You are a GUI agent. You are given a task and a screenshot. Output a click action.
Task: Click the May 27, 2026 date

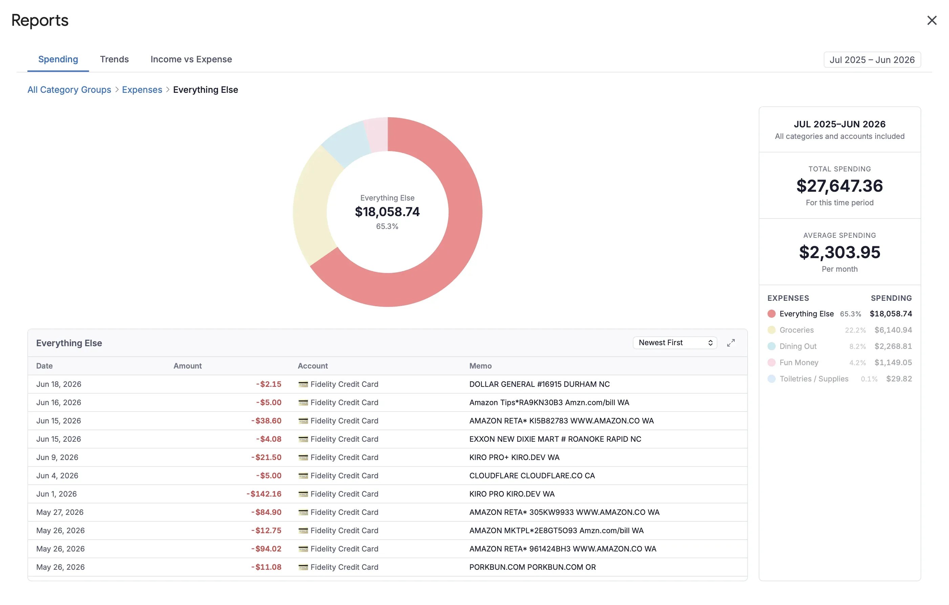[60, 512]
